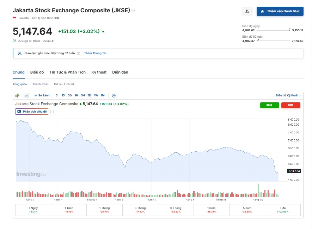This screenshot has height=229, width=312.
Task: Select the 1 Ngày period
Action: click(33, 210)
